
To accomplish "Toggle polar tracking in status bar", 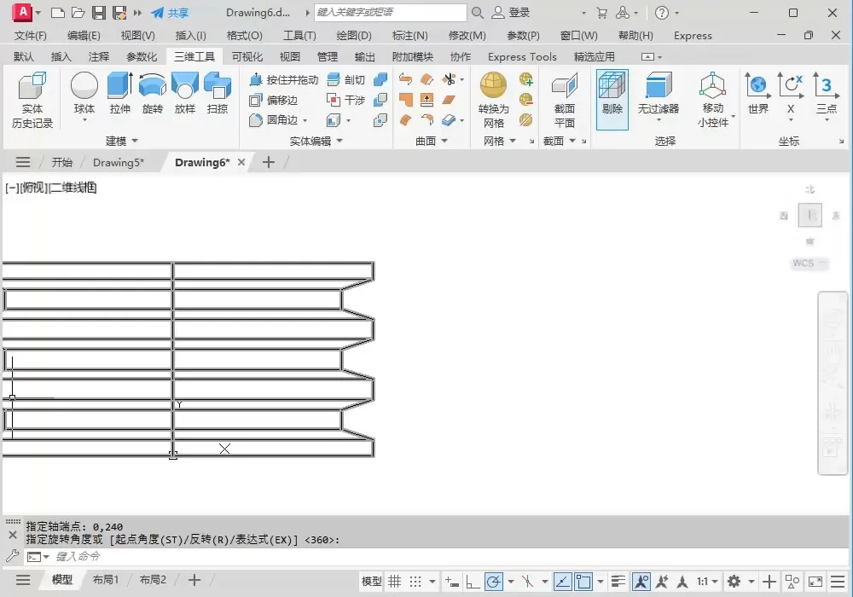I will tap(493, 581).
